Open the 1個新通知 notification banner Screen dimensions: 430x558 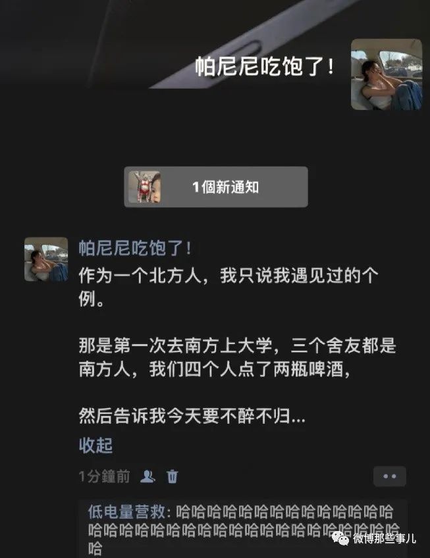[216, 187]
